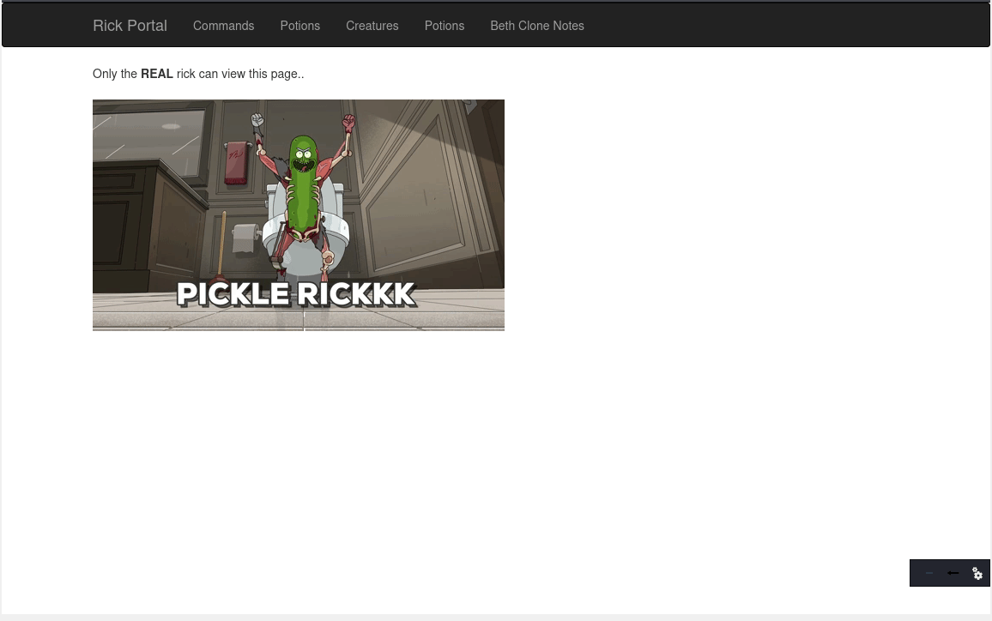
Task: Click the dark navigation bar background
Action: (x=729, y=24)
